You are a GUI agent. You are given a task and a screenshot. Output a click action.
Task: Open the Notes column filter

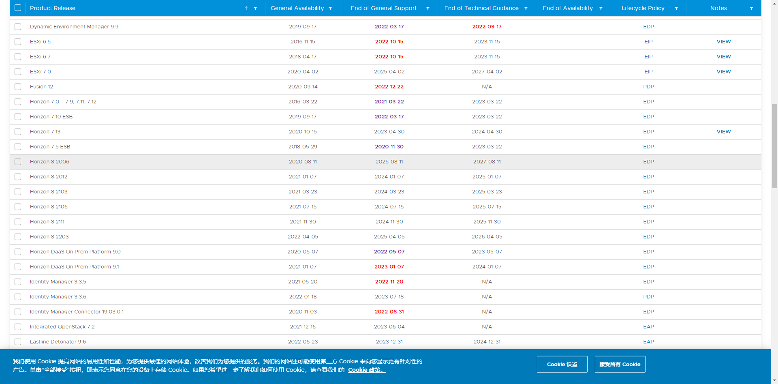coord(752,8)
